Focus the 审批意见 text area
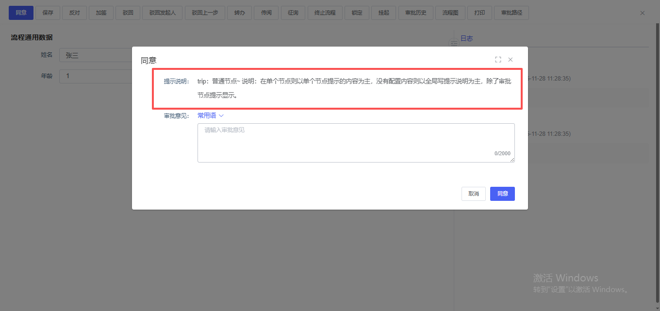Viewport: 660px width, 311px height. (x=356, y=143)
